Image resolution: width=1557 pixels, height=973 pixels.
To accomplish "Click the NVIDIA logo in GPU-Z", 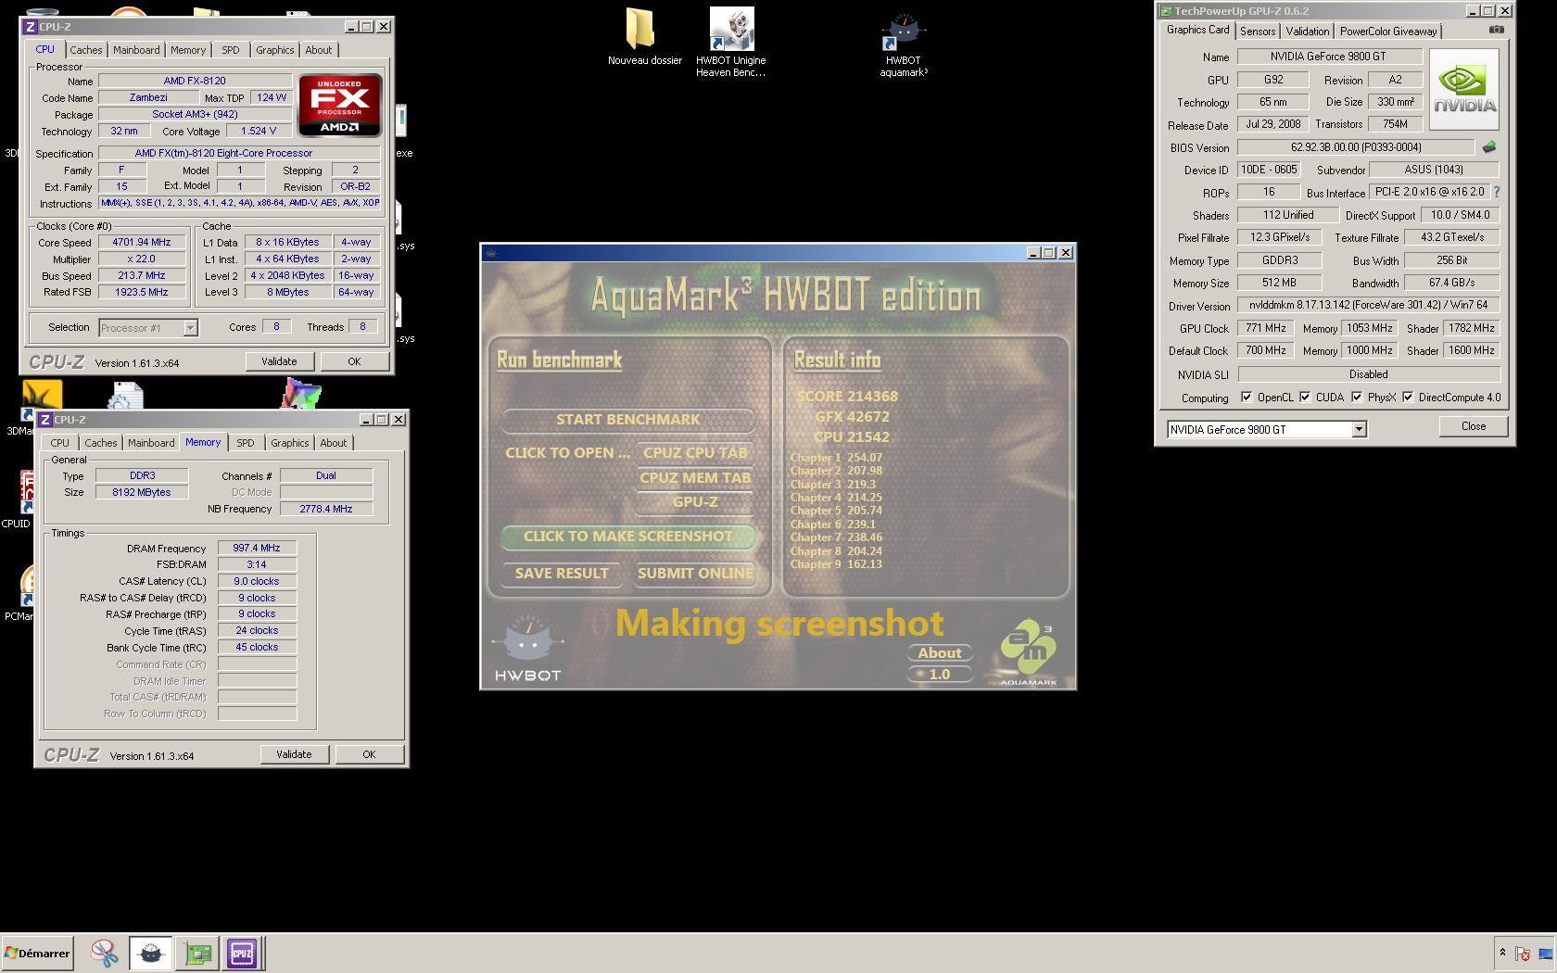I will (x=1463, y=90).
